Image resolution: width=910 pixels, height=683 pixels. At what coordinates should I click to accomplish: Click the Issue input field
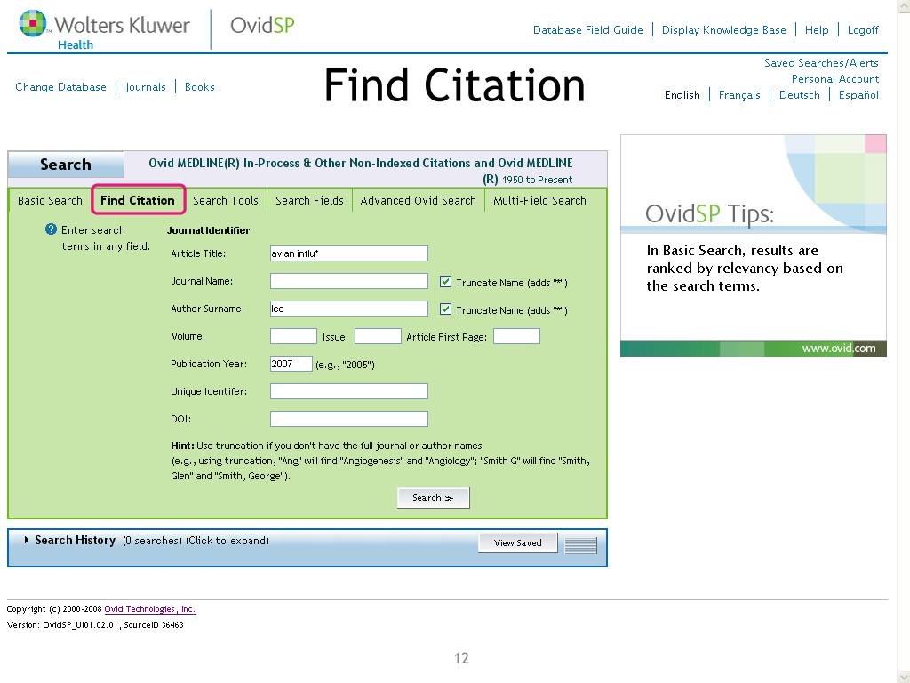pyautogui.click(x=378, y=336)
